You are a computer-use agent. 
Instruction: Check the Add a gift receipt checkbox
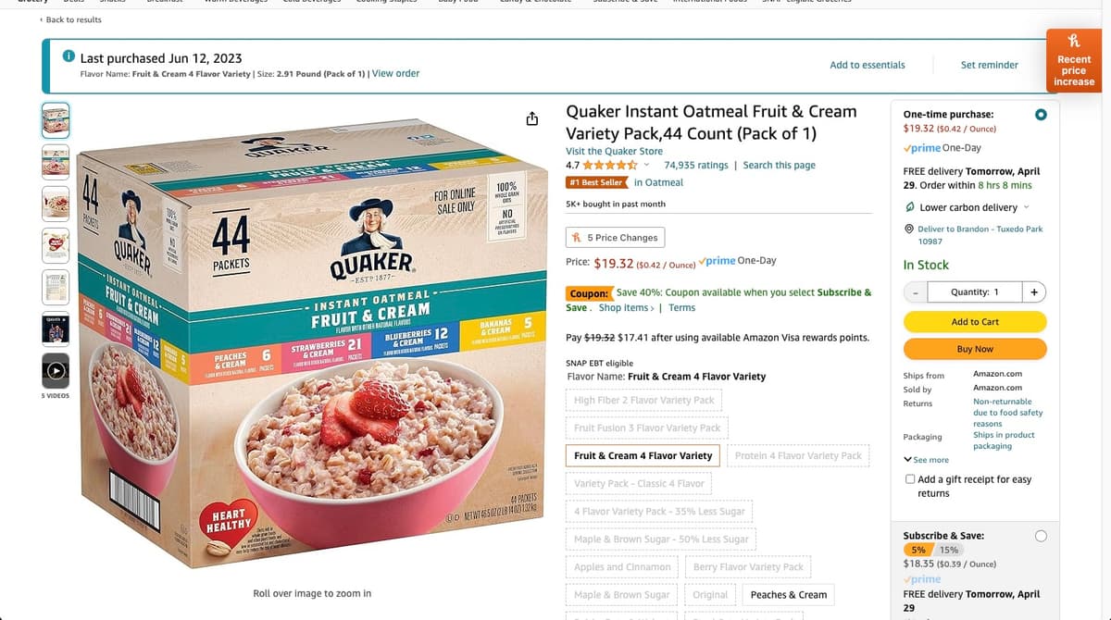910,479
